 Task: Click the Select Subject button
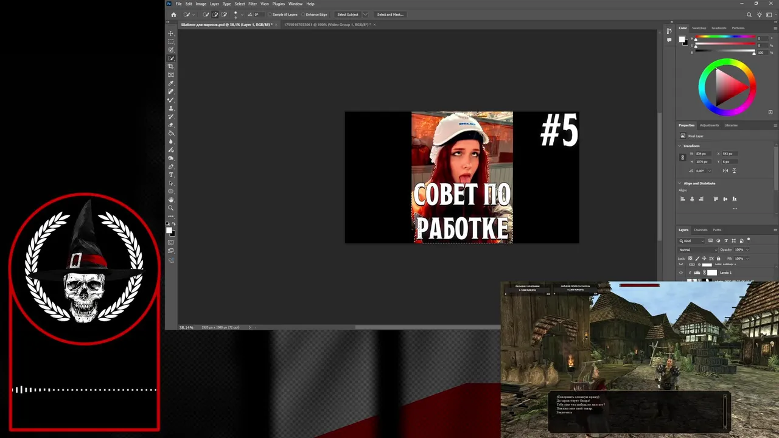pos(348,15)
